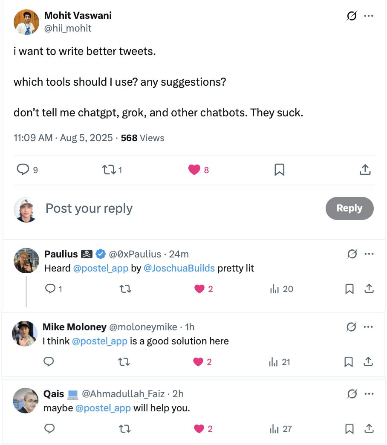Open reply thread on Mohit's main tweet

point(23,169)
